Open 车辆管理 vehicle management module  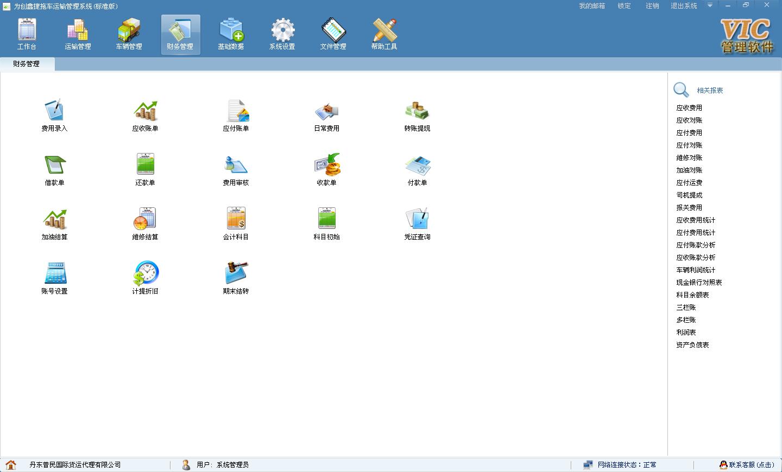(x=129, y=34)
